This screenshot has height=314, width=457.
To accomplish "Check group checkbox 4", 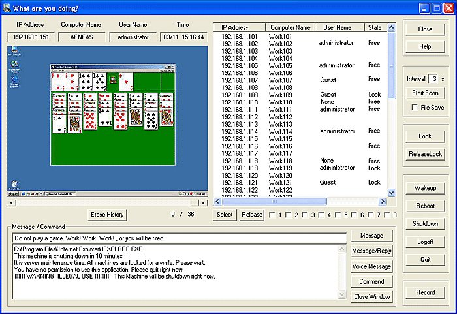I will [x=321, y=215].
